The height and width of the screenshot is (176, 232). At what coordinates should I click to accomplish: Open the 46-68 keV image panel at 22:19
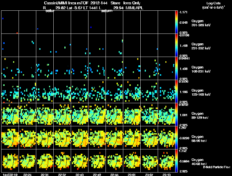[x=10, y=161]
